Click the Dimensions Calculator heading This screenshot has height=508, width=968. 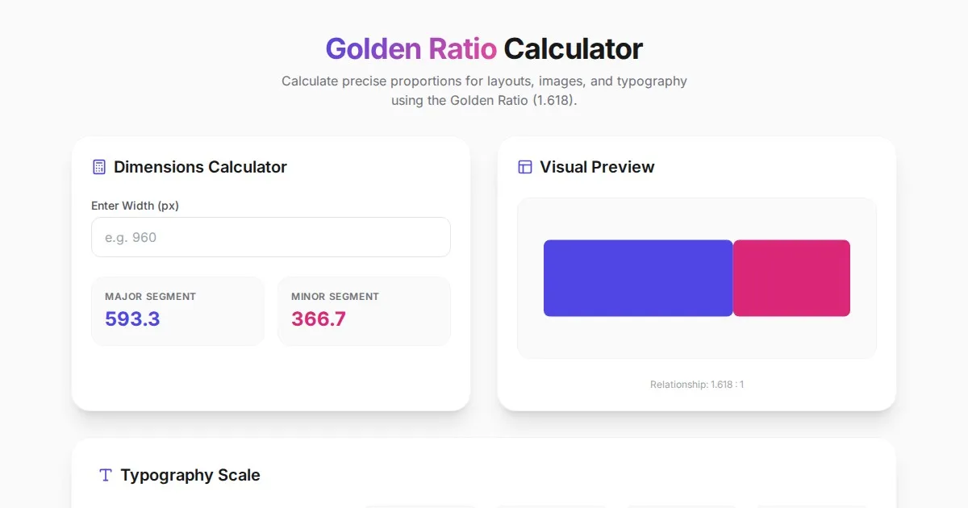pos(200,167)
